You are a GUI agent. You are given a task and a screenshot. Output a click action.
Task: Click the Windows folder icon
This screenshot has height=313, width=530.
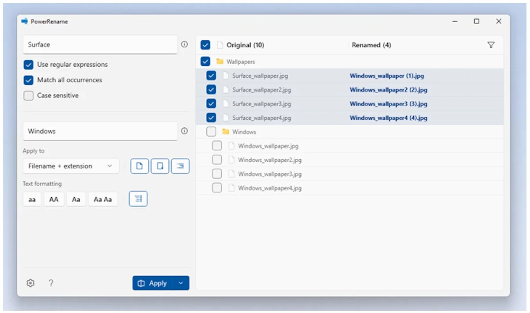pos(225,132)
